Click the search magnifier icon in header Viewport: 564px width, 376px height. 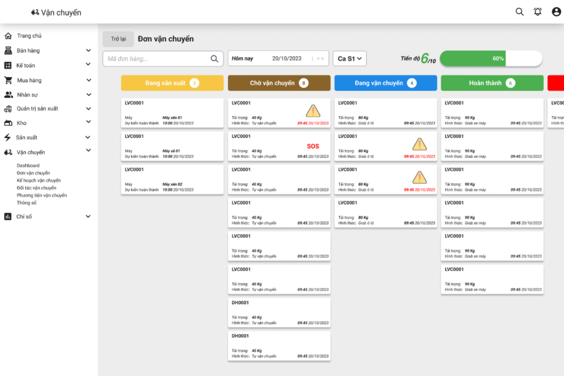519,12
